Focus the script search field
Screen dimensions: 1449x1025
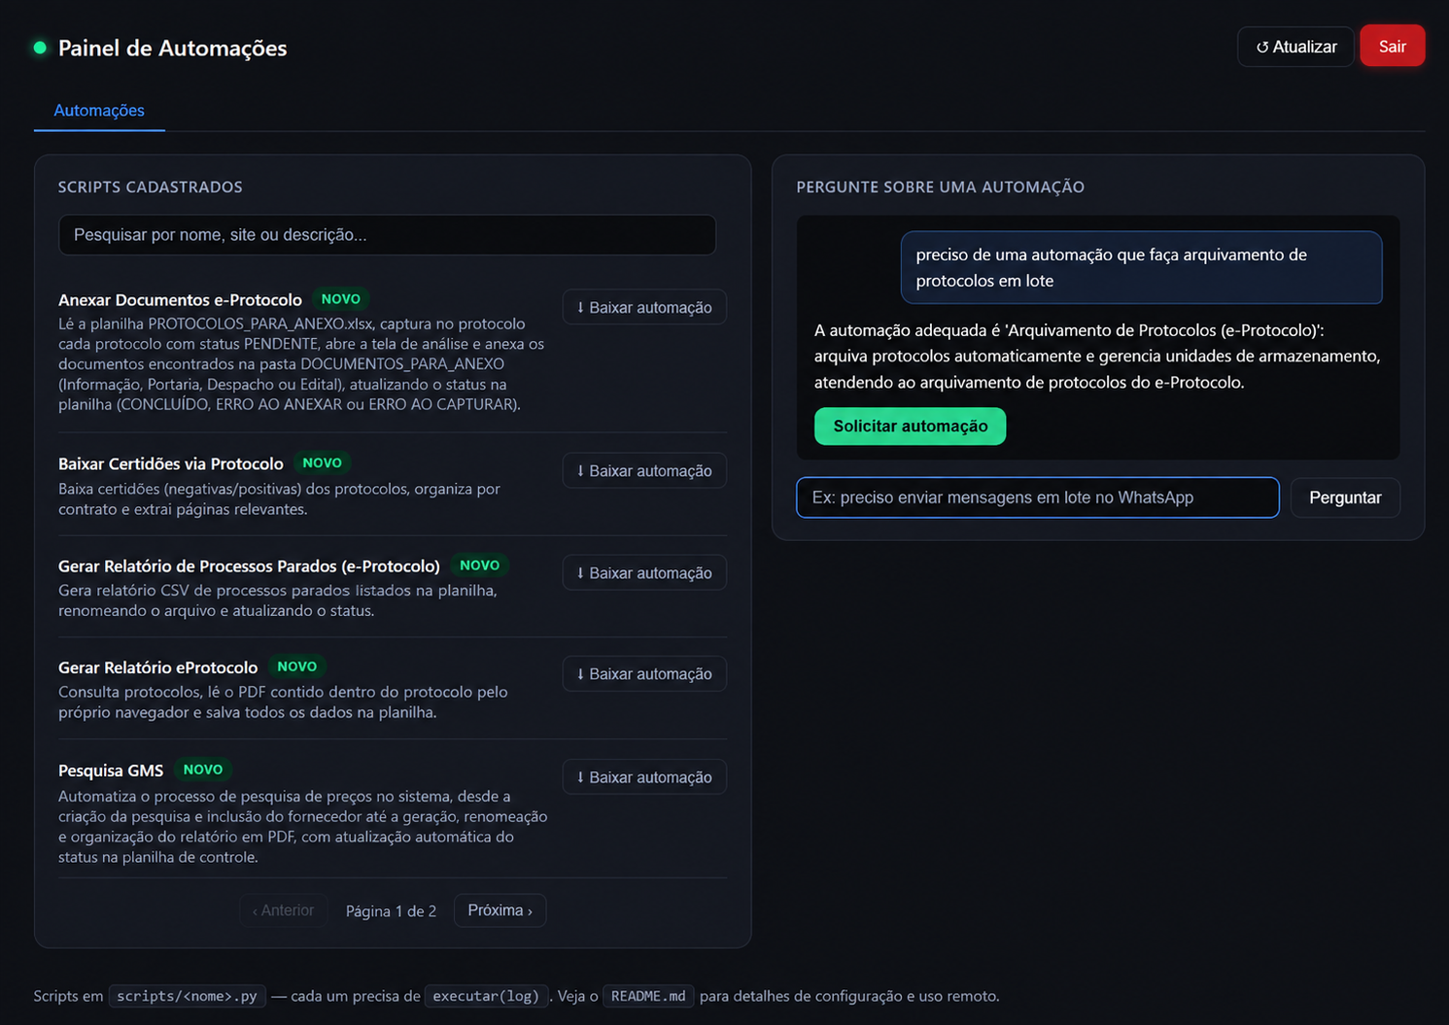pyautogui.click(x=387, y=235)
